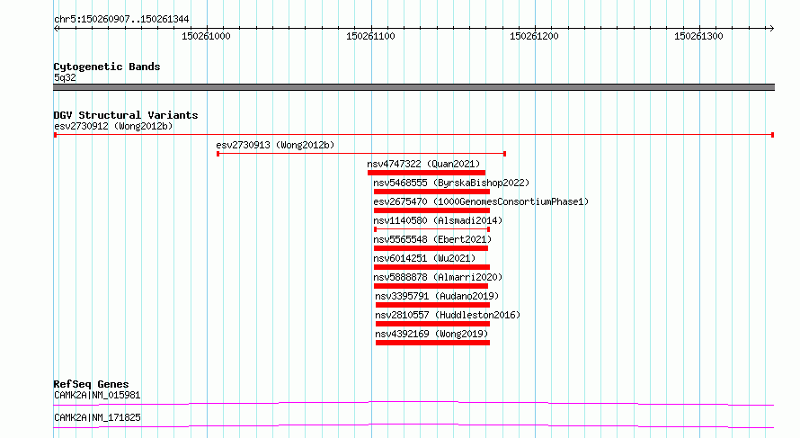This screenshot has height=438, width=800.
Task: Click the RefSeq Genes track title
Action: click(91, 384)
